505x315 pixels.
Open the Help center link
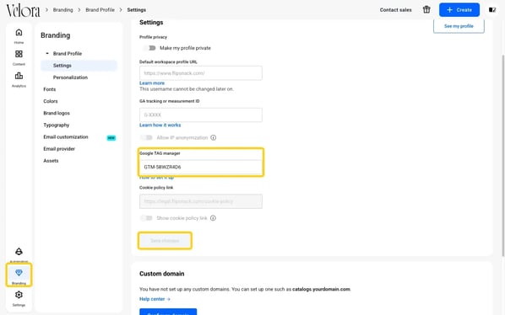pos(155,299)
